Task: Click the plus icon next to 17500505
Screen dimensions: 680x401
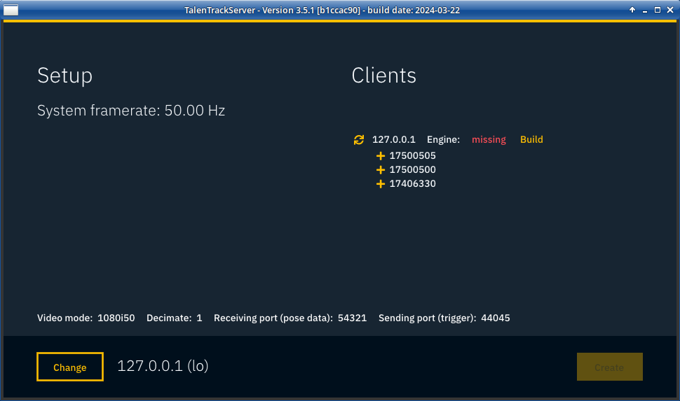Action: (381, 156)
